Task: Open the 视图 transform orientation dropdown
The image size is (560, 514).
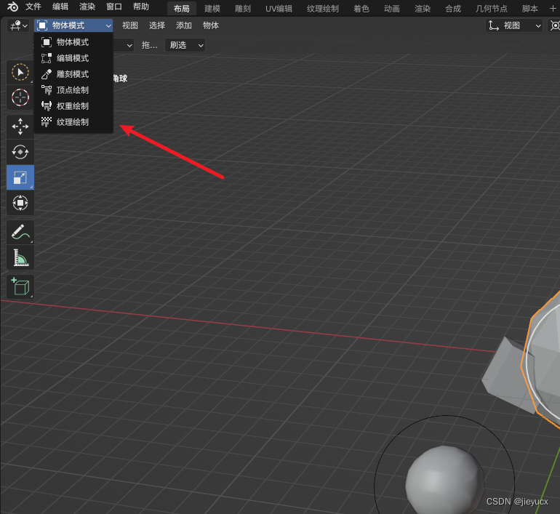Action: 514,25
